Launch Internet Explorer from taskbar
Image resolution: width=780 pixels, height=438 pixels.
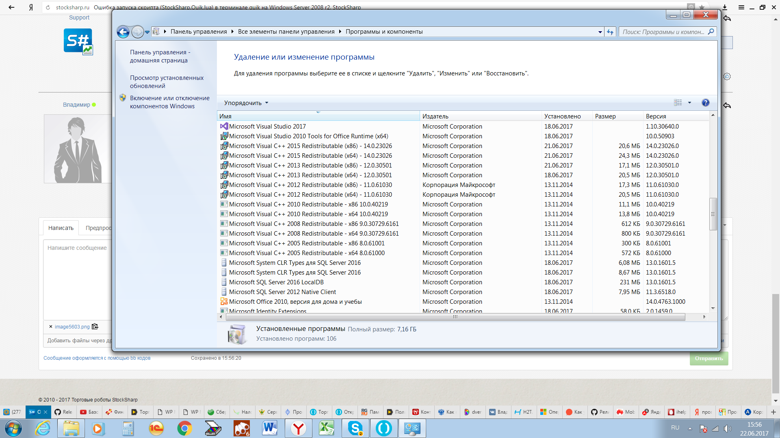coord(43,428)
